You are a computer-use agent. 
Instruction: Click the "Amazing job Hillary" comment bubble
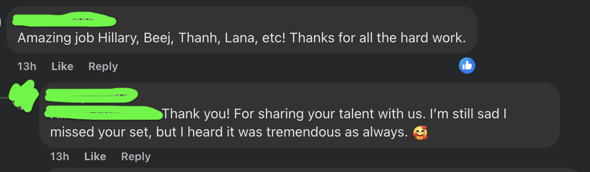coord(242,30)
